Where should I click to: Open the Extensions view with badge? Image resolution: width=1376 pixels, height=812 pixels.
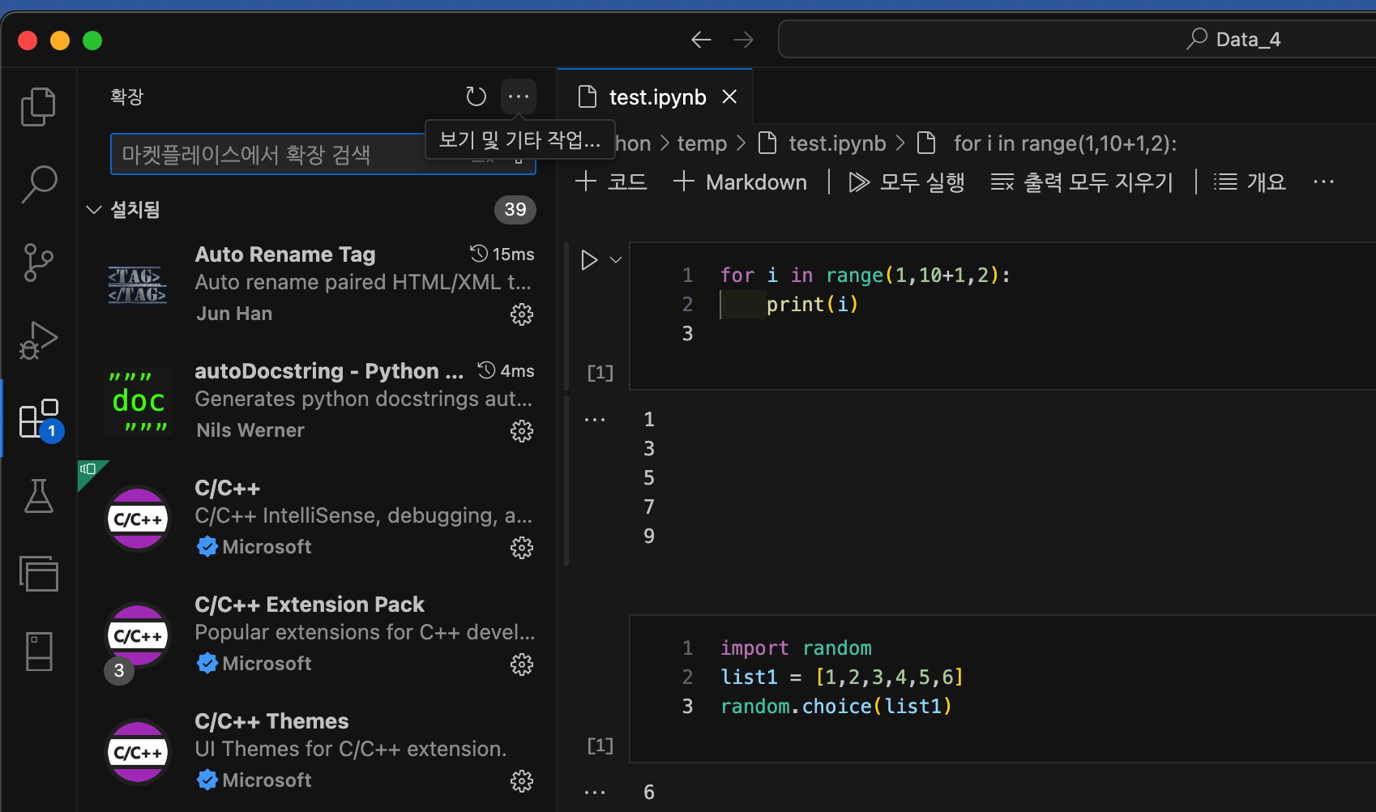(40, 418)
